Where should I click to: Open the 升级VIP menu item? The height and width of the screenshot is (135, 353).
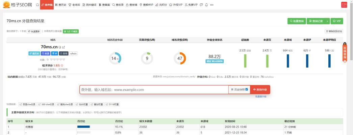[x=176, y=5]
